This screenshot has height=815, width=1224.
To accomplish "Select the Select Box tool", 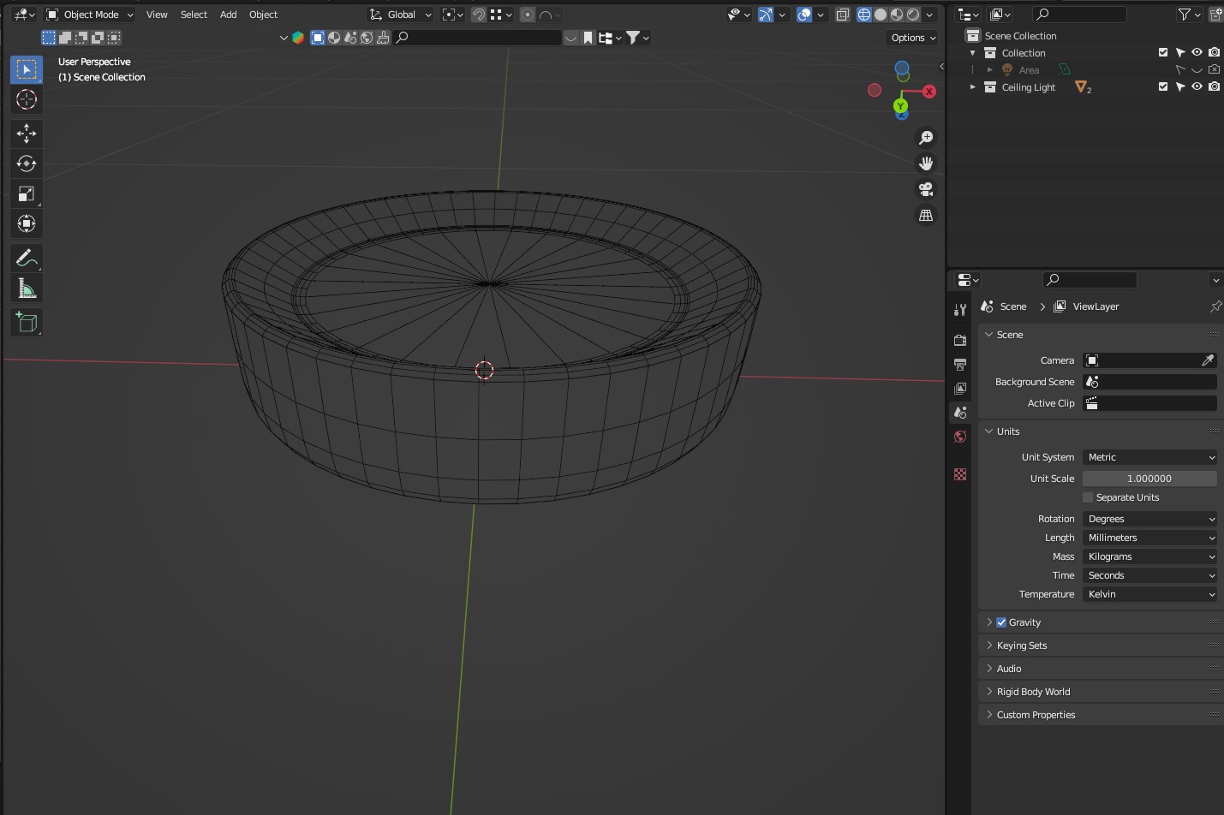I will click(27, 69).
